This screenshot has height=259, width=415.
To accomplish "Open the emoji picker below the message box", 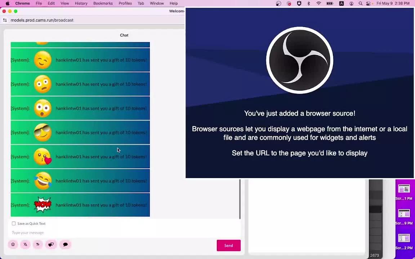I will 13,245.
